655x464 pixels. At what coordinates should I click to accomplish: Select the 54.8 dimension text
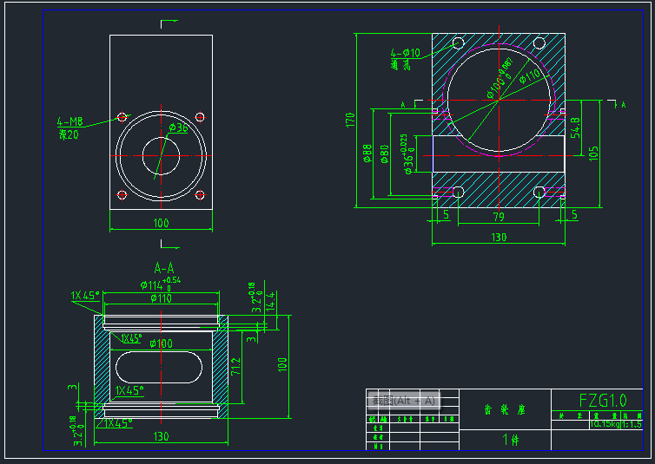pos(575,127)
